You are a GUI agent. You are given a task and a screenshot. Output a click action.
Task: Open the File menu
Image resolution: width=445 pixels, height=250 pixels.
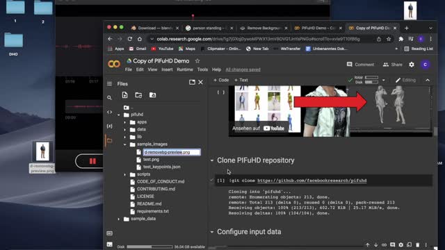(x=128, y=69)
